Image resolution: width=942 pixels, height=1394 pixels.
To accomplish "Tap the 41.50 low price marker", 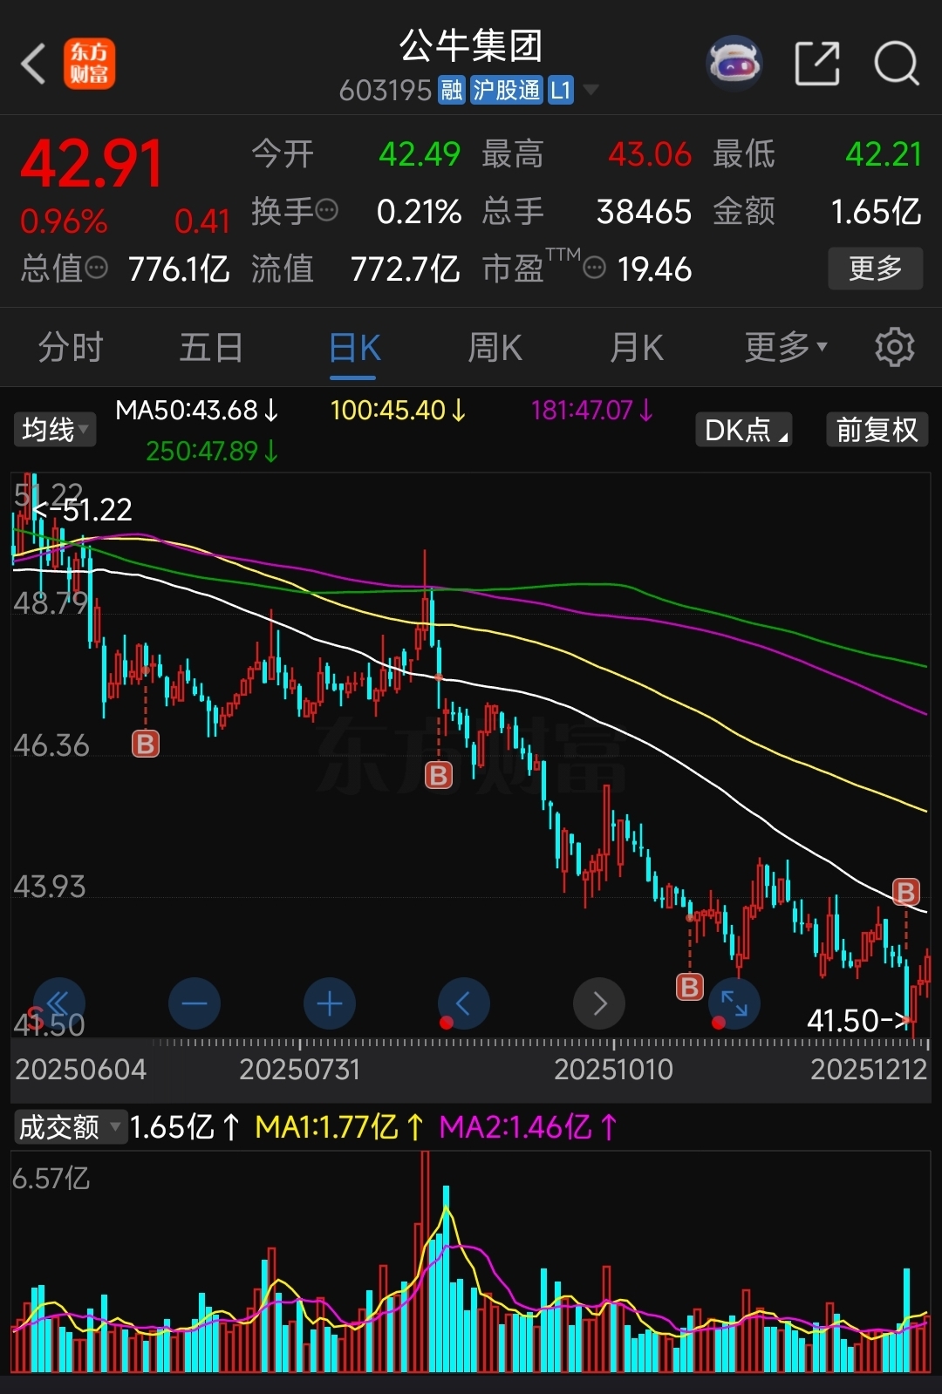I will [857, 1020].
